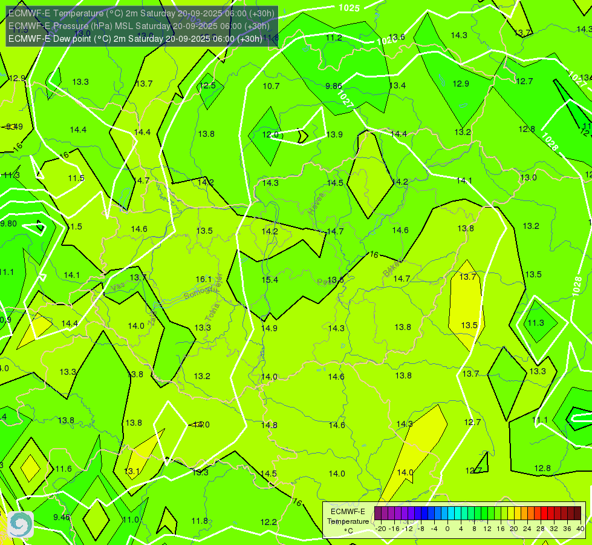Click the 12.5 value inside the diamond contour
Screen dimensions: 592x545
tap(207, 85)
